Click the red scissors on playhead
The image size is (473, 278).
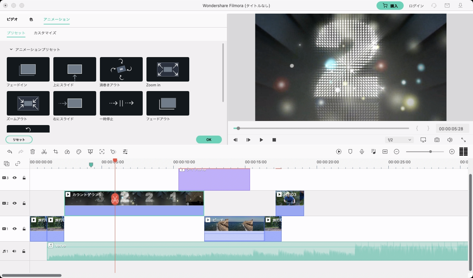click(x=115, y=199)
